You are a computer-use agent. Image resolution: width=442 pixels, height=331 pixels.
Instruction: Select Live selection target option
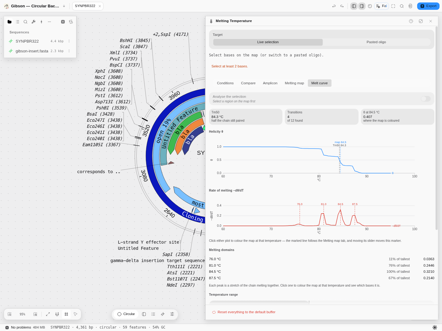pos(268,42)
